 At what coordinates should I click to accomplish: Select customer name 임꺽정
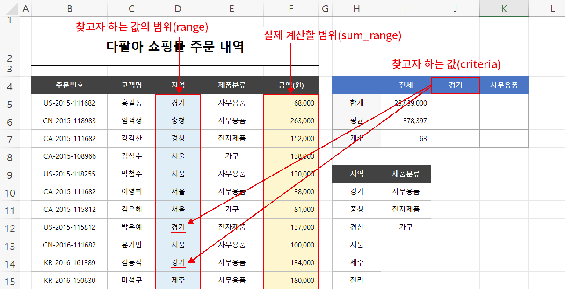pyautogui.click(x=131, y=120)
